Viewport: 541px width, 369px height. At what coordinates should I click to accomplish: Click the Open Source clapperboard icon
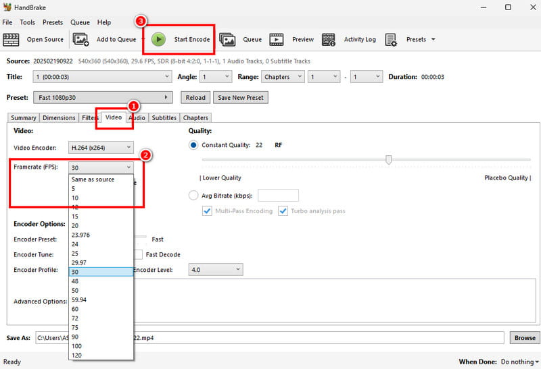(x=11, y=40)
